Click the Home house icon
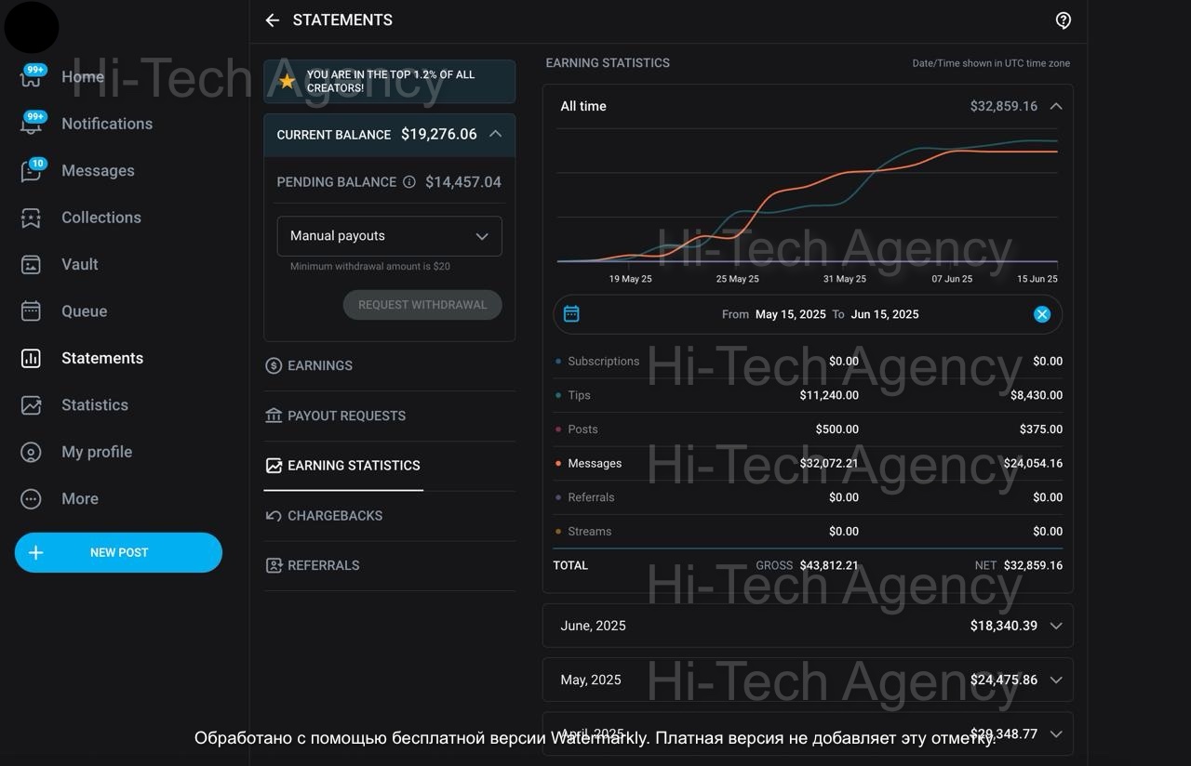The height and width of the screenshot is (766, 1191). click(x=31, y=77)
